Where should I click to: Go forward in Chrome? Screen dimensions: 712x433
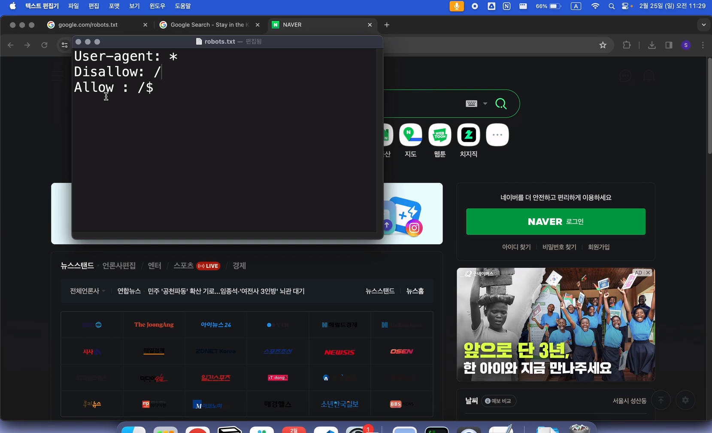click(x=27, y=45)
